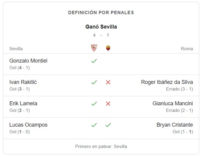Open Gianluca Mancini player name
The image size is (204, 157).
173,103
